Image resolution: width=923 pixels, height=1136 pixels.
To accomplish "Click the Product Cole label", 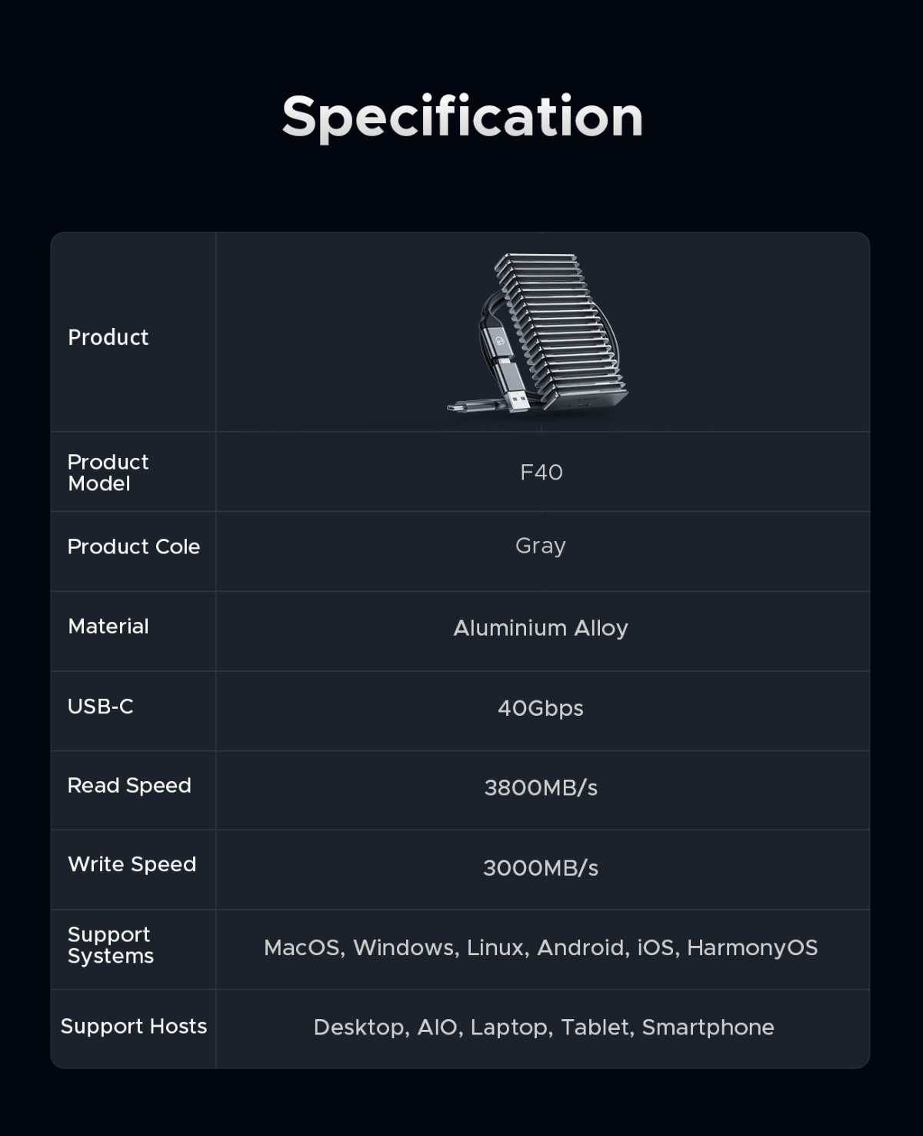I will point(134,546).
